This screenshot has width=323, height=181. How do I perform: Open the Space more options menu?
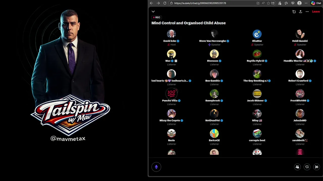pyautogui.click(x=307, y=12)
